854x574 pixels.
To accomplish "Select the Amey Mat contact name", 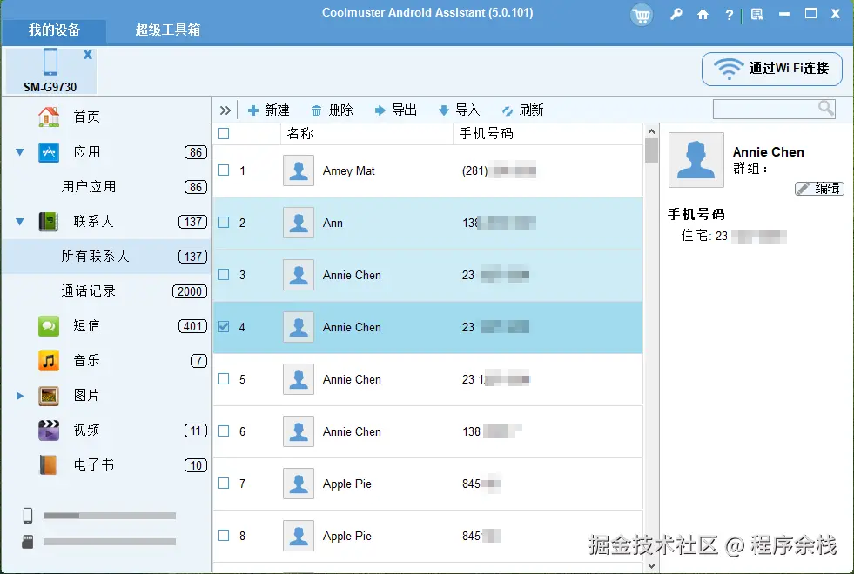I will tap(348, 170).
